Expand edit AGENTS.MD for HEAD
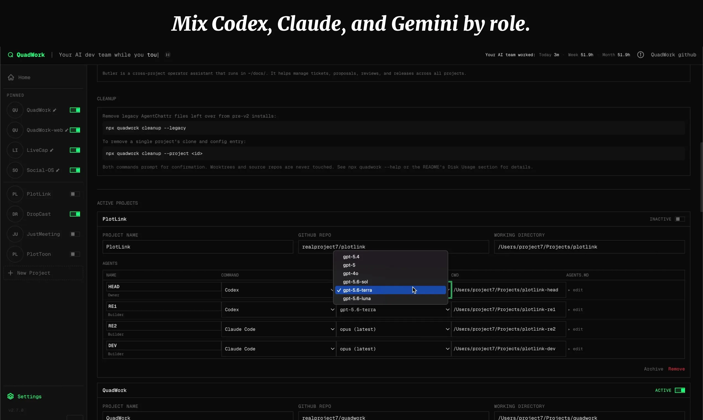 click(575, 290)
